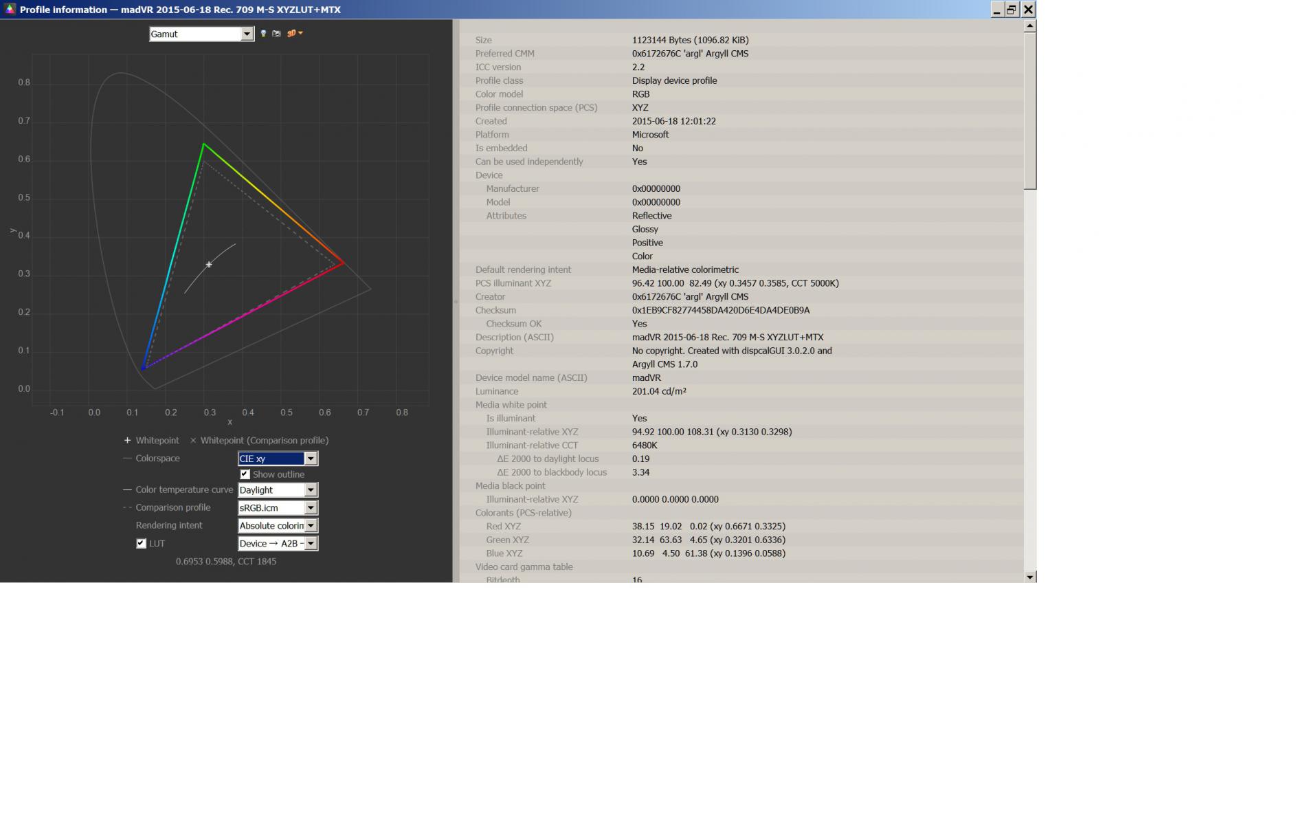Click the whitepoint cross marker on gamut plot
Image resolution: width=1296 pixels, height=825 pixels.
(x=209, y=265)
